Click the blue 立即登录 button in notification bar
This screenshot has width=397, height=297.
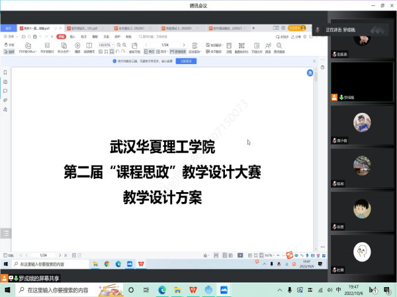pyautogui.click(x=184, y=61)
